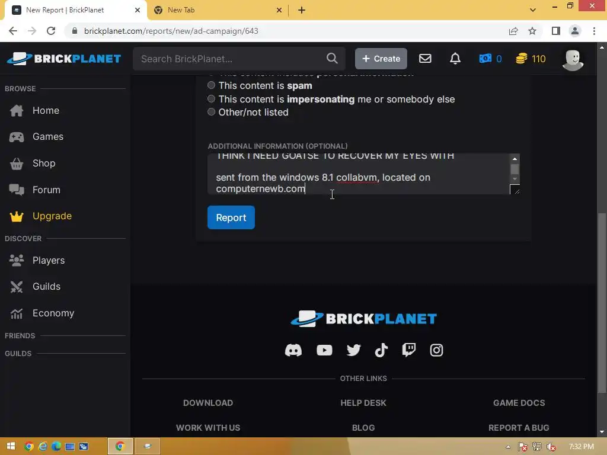Viewport: 607px width, 455px height.
Task: Toggle the browser side panel icon
Action: (x=556, y=31)
